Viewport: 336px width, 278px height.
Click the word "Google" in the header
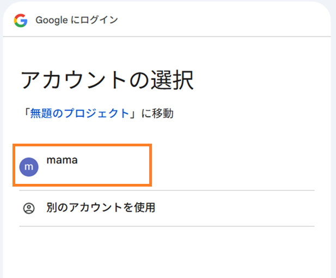point(51,21)
